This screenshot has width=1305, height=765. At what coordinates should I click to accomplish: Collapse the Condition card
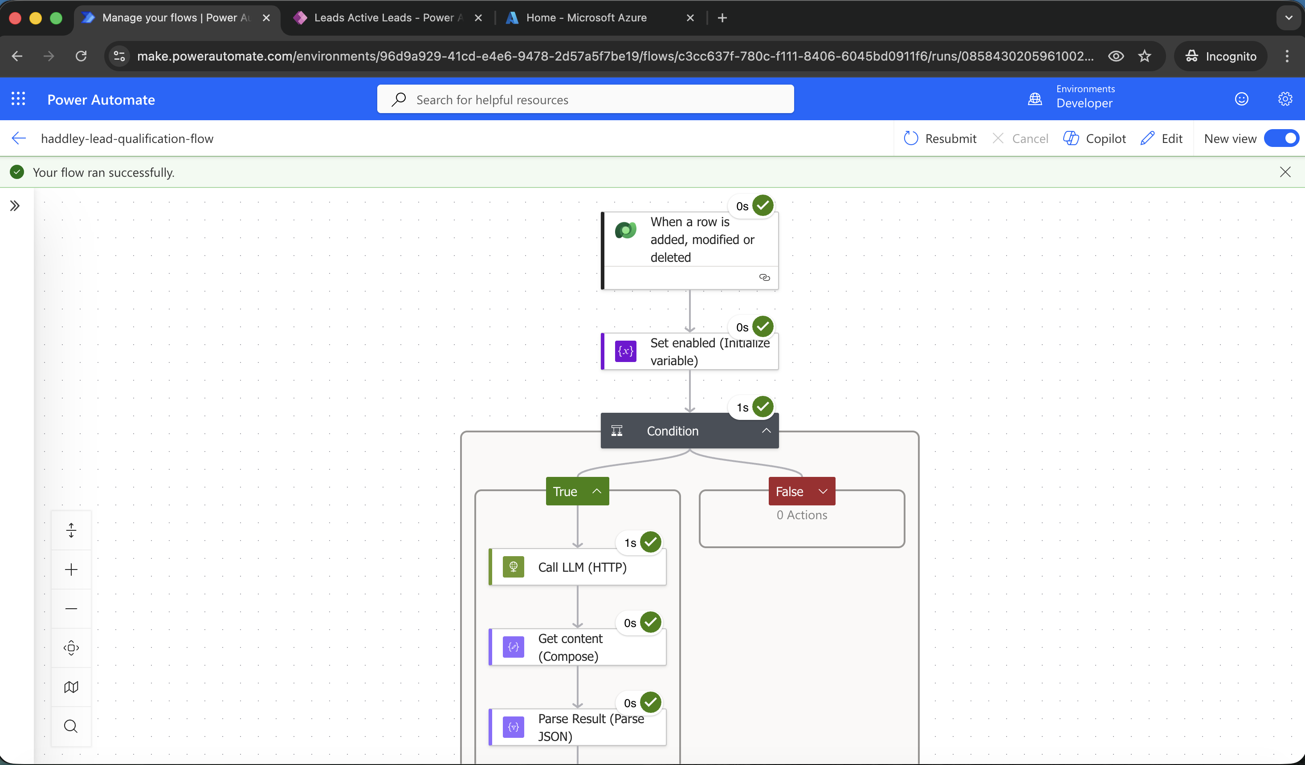(767, 430)
